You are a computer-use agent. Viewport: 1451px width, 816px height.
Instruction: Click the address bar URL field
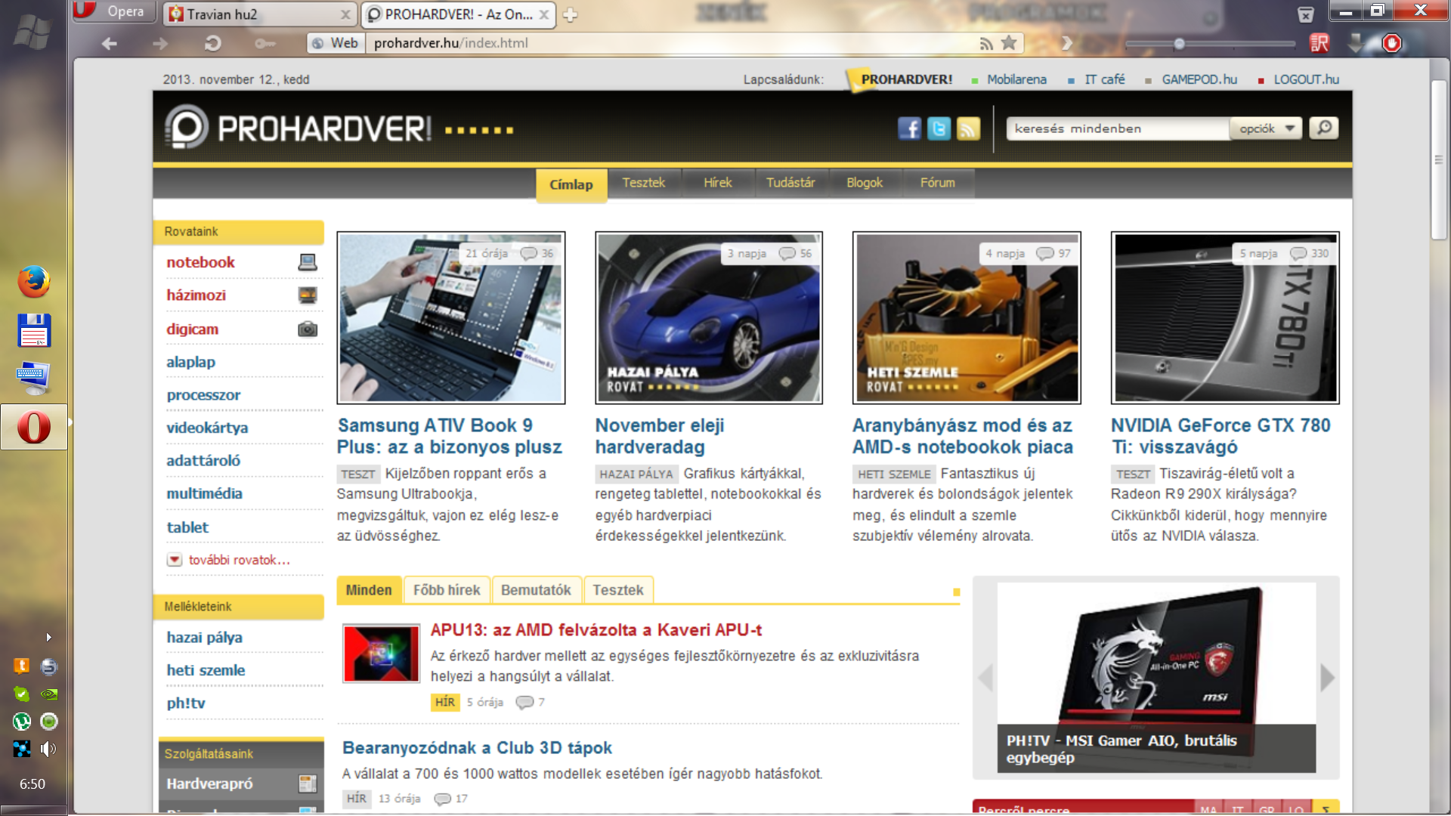coord(672,43)
